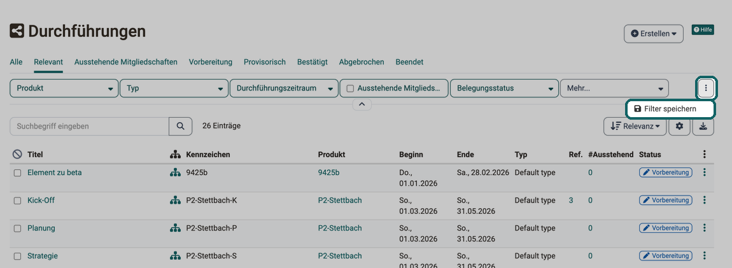Screen dimensions: 732x268
Task: Sort by the Titel column header
Action: 35,154
